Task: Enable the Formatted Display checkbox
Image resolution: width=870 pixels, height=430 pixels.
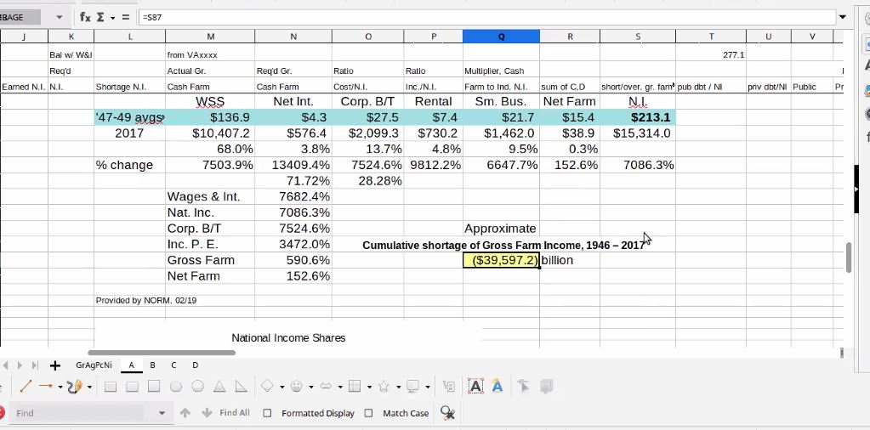Action: 267,413
